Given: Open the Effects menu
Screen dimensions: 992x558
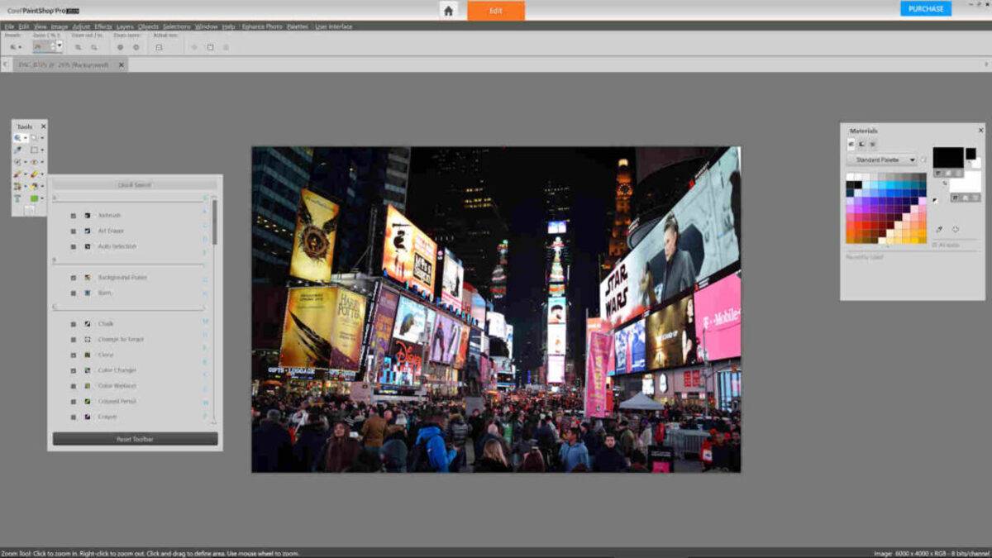Looking at the screenshot, I should [103, 26].
